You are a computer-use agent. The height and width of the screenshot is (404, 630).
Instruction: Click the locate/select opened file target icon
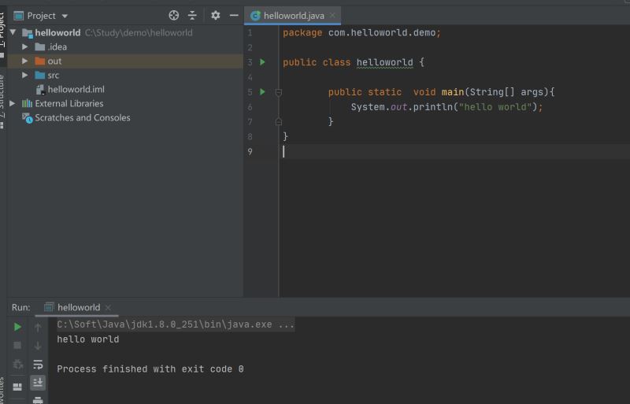[174, 16]
